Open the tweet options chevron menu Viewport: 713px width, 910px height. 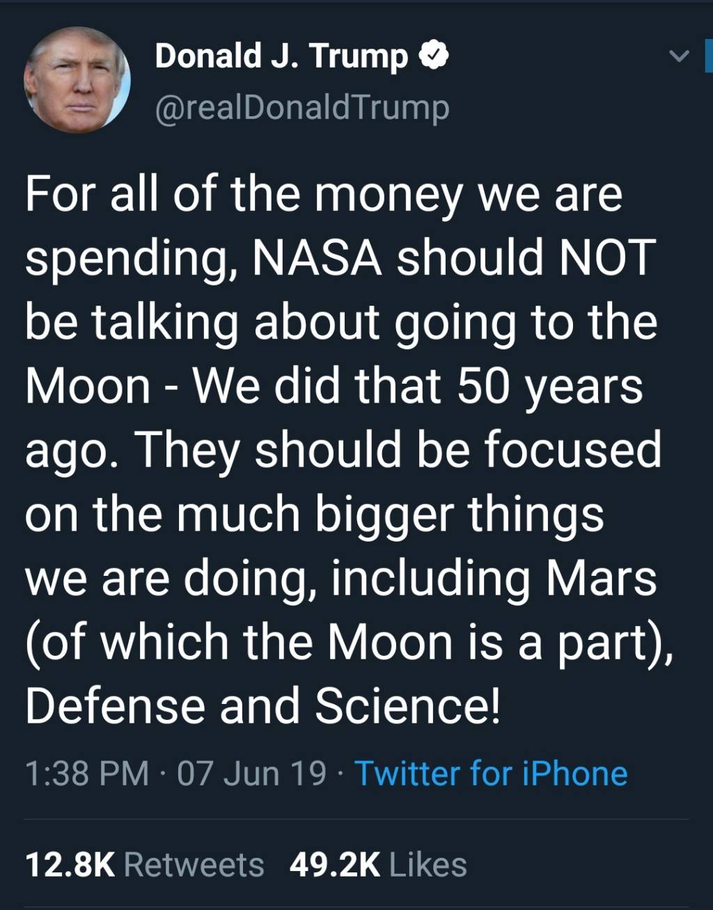679,56
